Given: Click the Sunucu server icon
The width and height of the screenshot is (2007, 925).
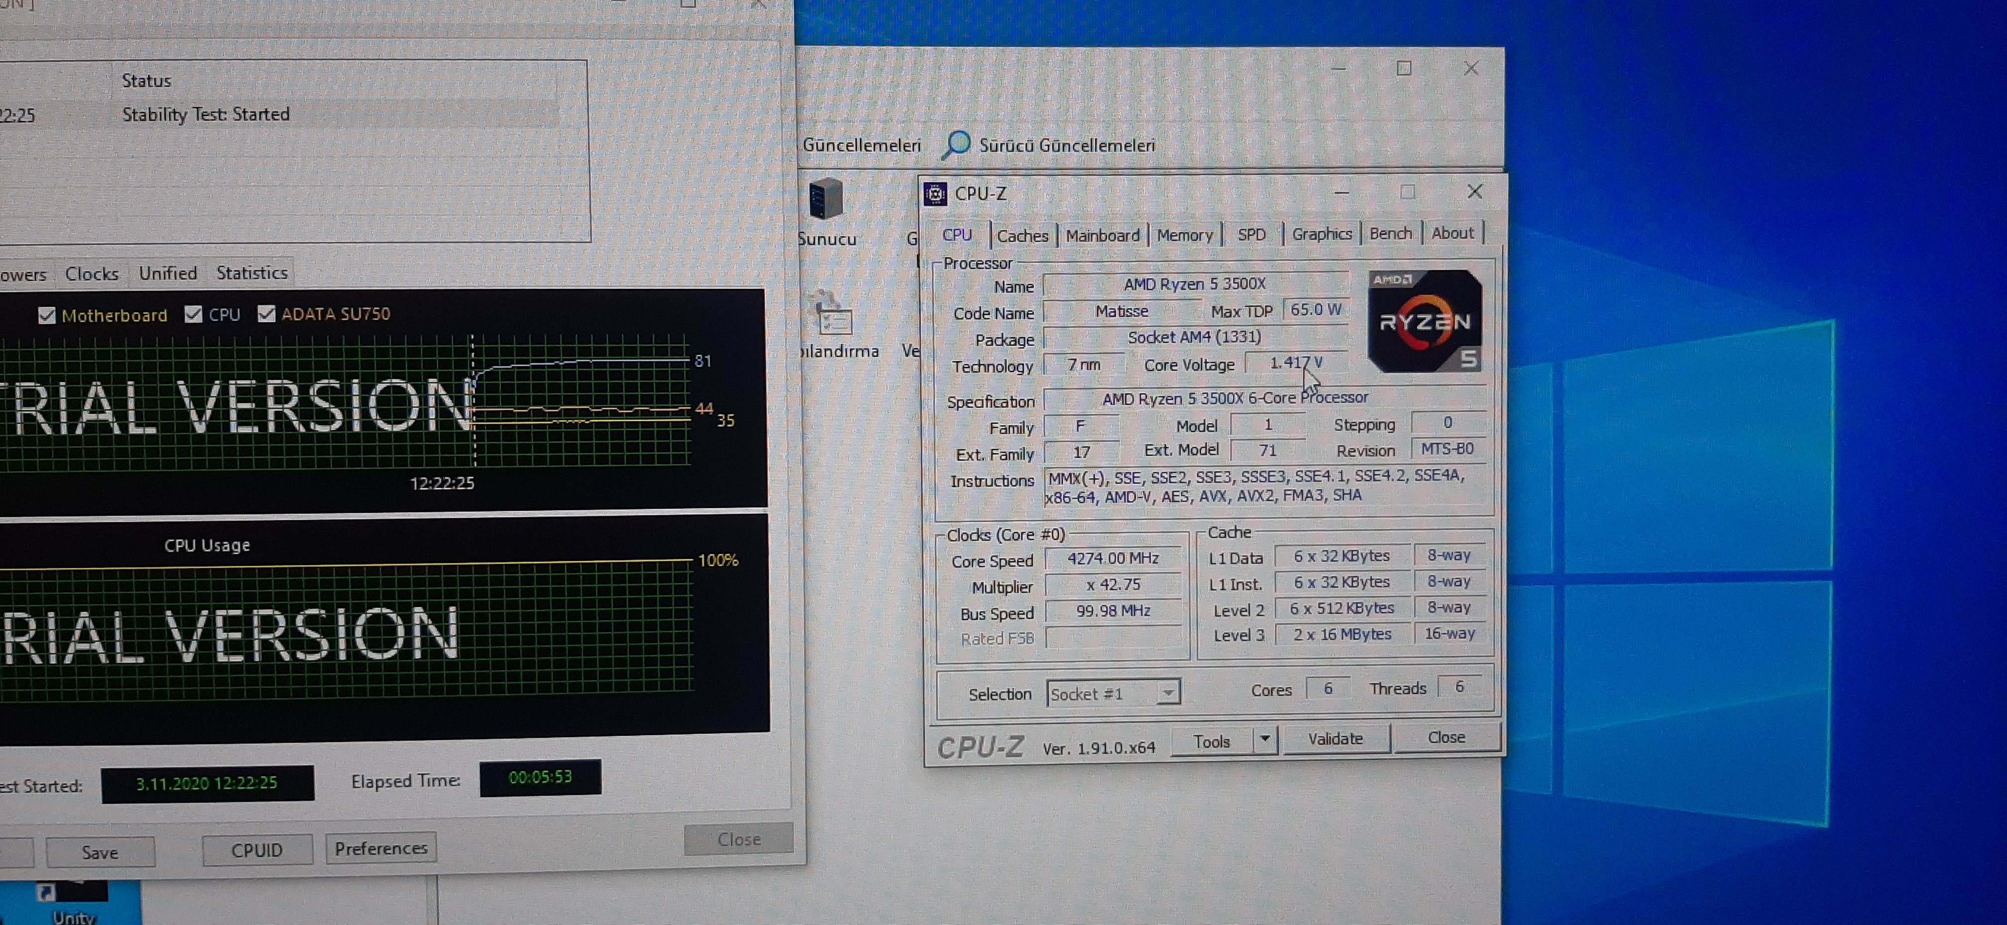Looking at the screenshot, I should click(826, 199).
